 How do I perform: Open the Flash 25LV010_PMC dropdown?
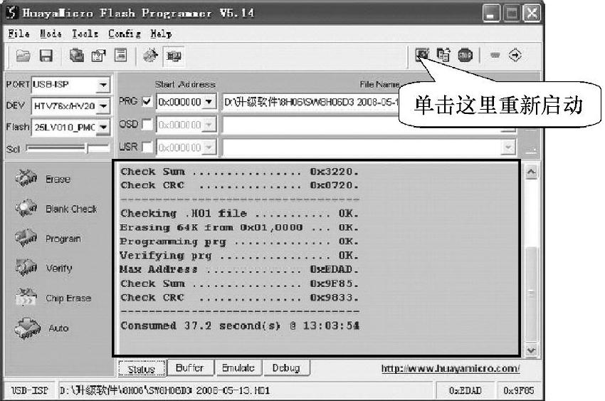coord(103,127)
